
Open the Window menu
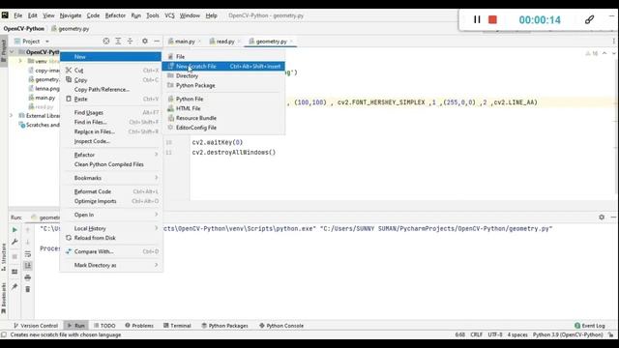coord(190,15)
